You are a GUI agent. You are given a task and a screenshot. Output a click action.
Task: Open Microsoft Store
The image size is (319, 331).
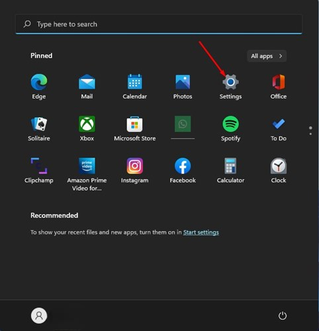click(135, 128)
